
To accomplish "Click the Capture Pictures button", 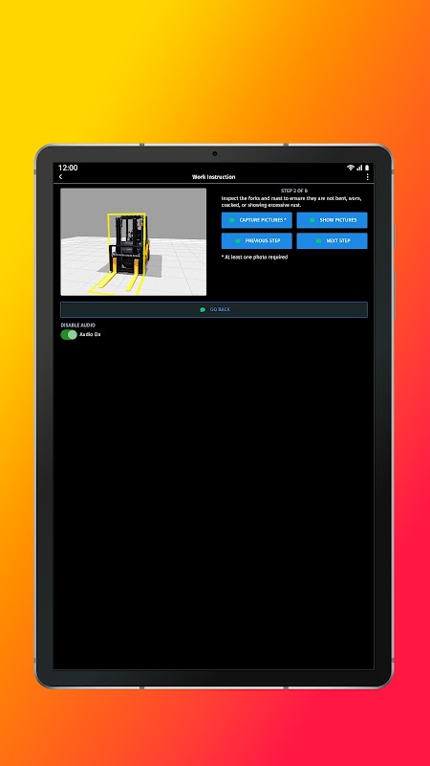I will pyautogui.click(x=256, y=220).
